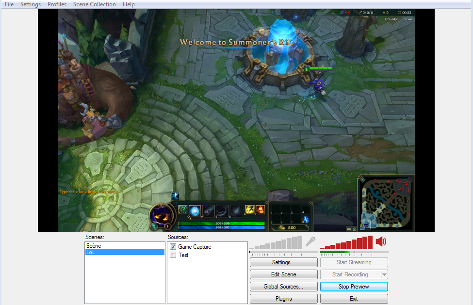Click the 500 gold counter in the preview
The image size is (473, 305).
[292, 227]
